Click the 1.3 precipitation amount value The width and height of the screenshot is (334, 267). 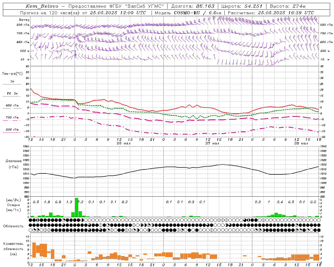coord(69,202)
